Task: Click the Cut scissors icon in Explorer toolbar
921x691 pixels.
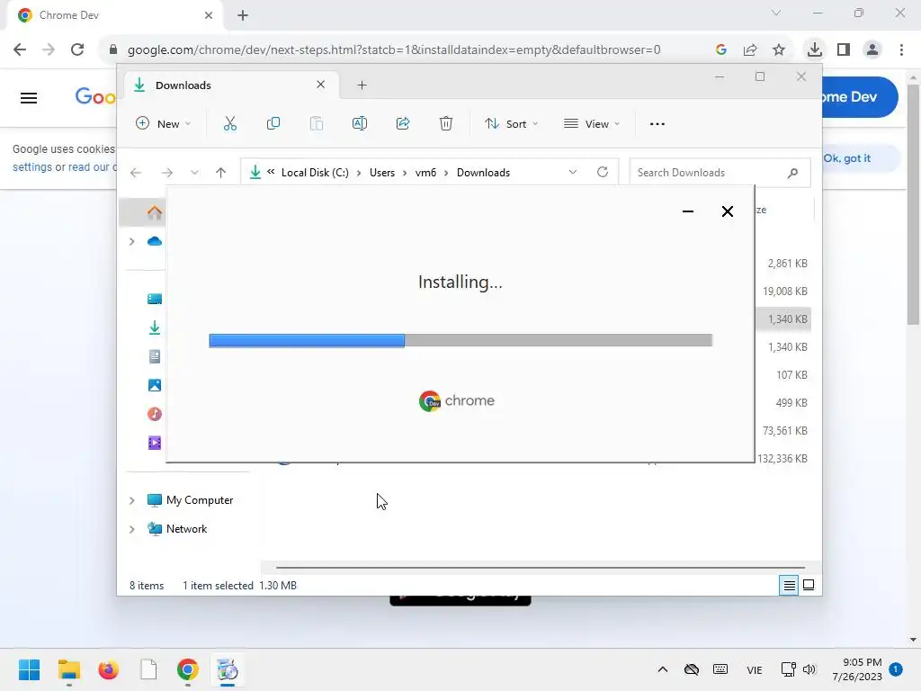Action: click(229, 124)
